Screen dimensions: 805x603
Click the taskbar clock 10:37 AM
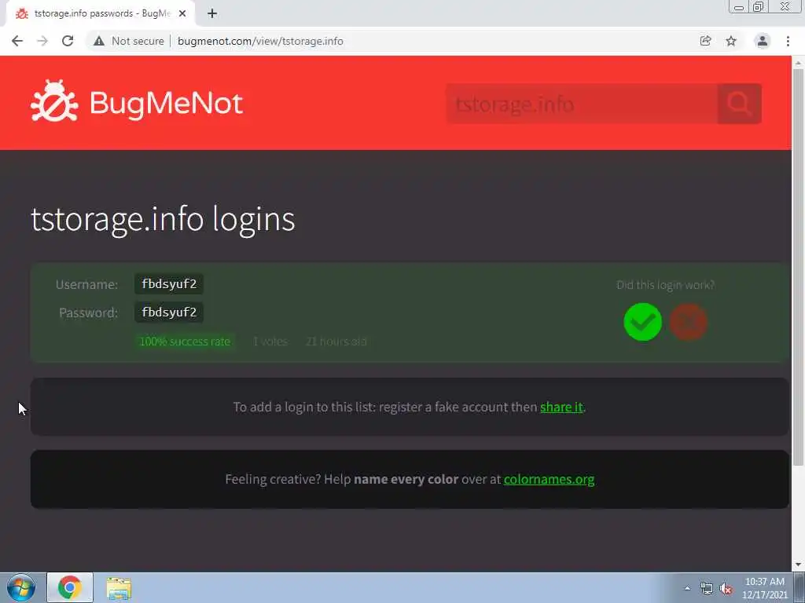click(x=764, y=588)
